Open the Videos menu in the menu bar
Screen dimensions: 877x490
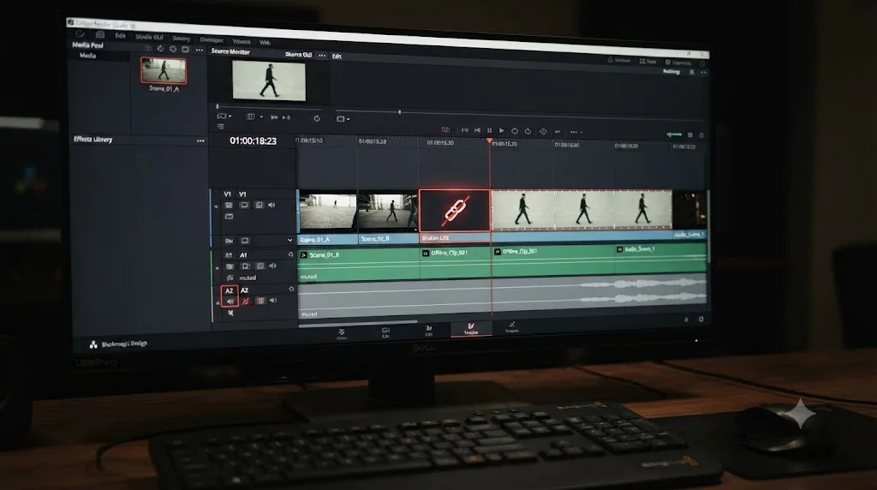(242, 41)
